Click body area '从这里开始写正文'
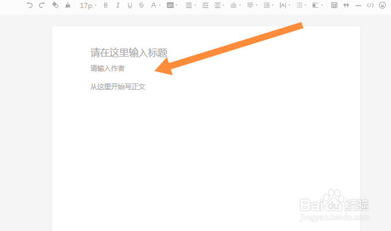Image resolution: width=391 pixels, height=231 pixels. [118, 87]
